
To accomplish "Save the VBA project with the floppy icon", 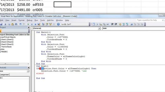I will point(1,24).
